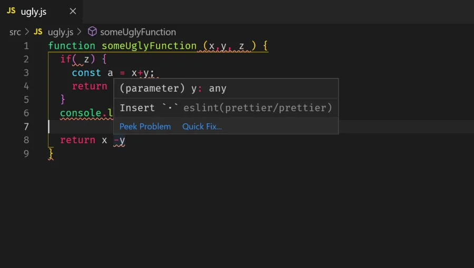Expand the someUglyFunction breadcrumb symbol
The height and width of the screenshot is (268, 474).
138,32
